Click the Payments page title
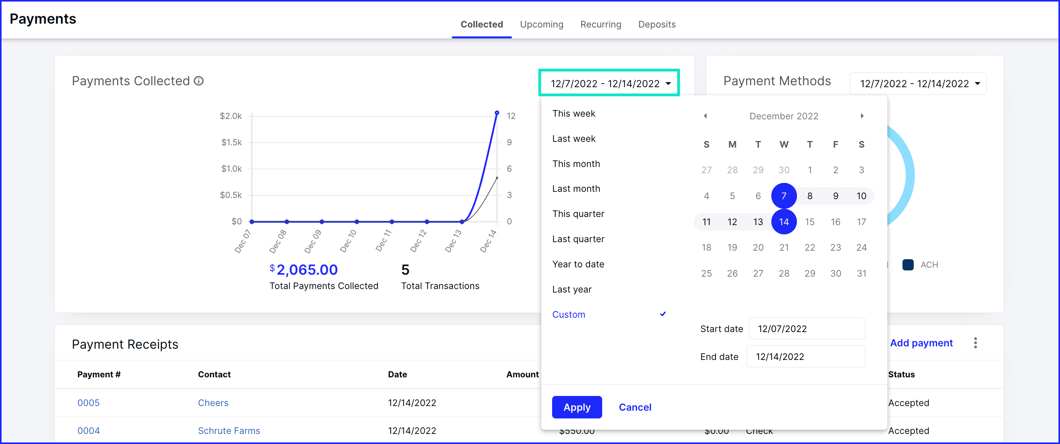This screenshot has height=444, width=1060. pyautogui.click(x=43, y=19)
